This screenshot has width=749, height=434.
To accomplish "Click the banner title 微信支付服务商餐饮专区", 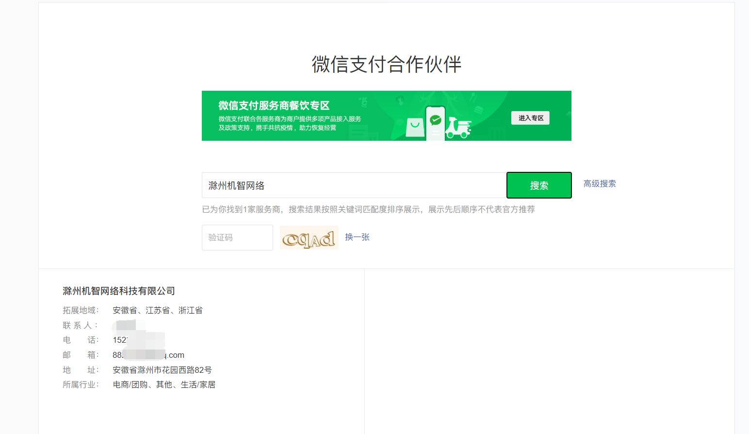I will 274,105.
